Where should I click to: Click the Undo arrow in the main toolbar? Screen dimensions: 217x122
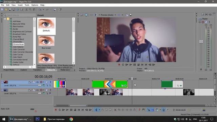(x=40, y=9)
